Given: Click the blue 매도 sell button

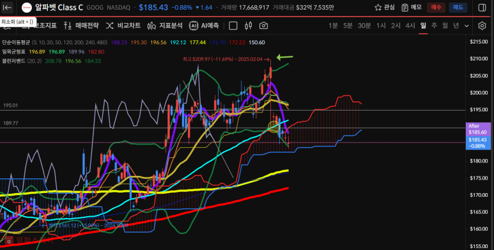Looking at the screenshot, I should 458,7.
